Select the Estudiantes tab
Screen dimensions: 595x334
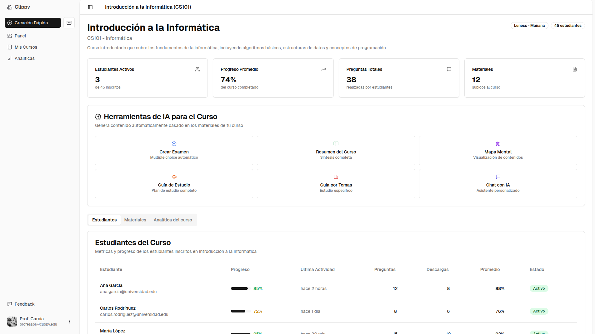(x=104, y=220)
